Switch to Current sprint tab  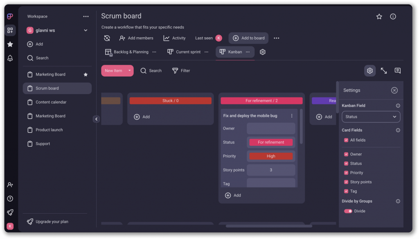[184, 52]
